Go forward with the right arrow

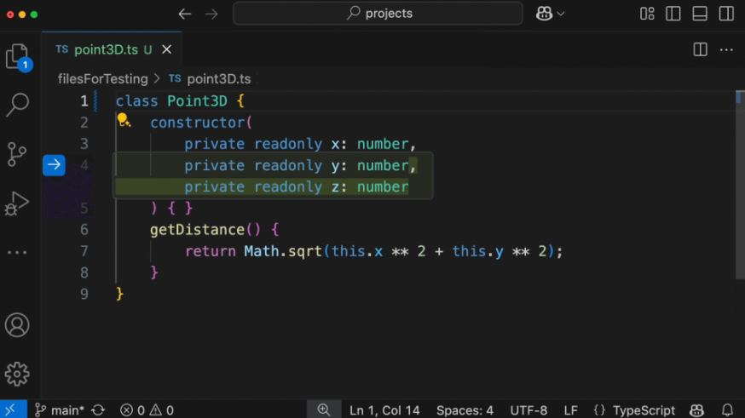[211, 14]
